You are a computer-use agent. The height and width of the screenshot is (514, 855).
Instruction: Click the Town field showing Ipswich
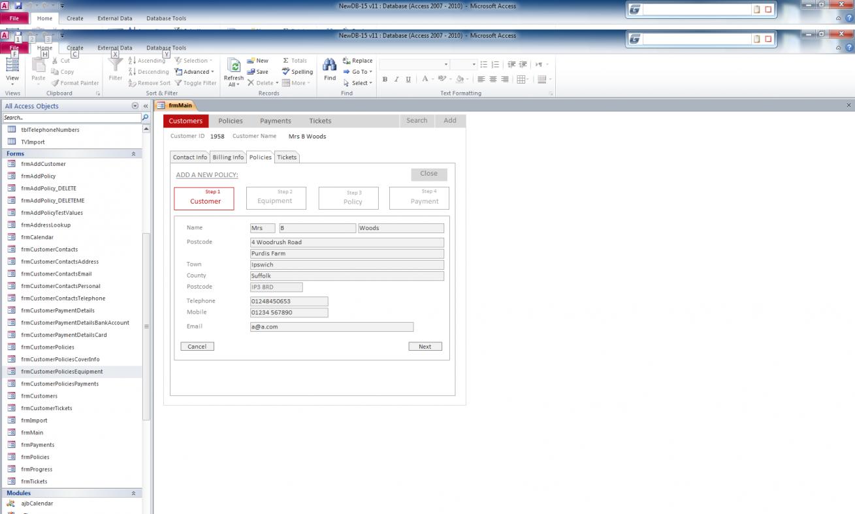point(347,265)
